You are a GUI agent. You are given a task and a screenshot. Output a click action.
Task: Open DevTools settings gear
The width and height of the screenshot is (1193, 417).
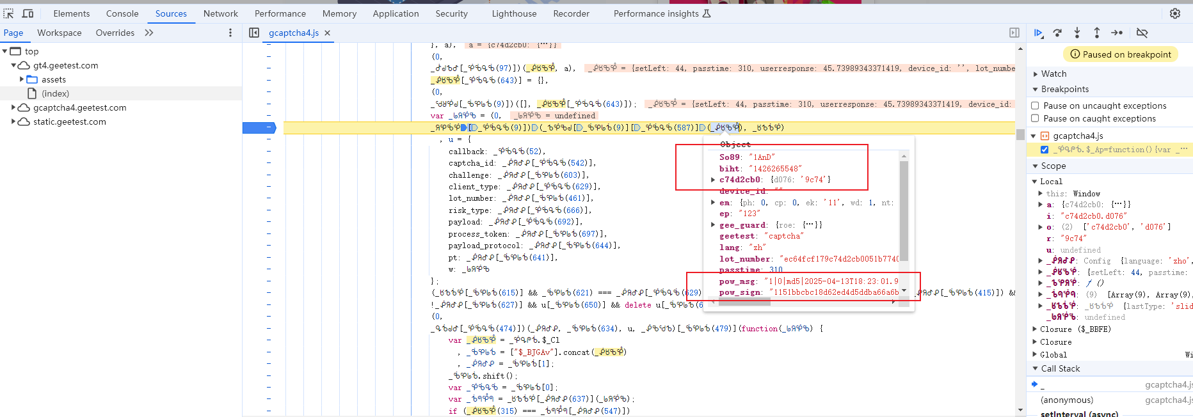(x=1175, y=13)
